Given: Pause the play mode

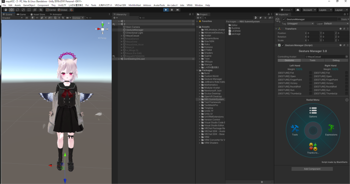Looking at the screenshot, I should 172,10.
